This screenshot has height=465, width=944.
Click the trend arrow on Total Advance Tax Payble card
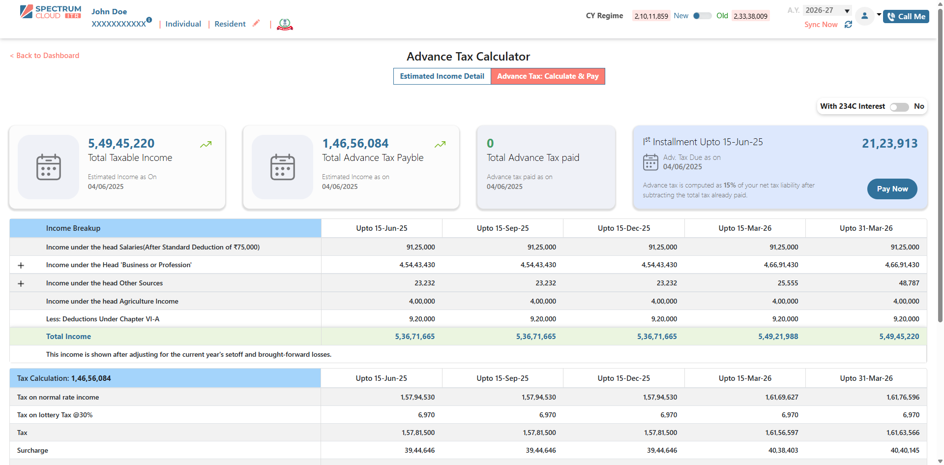click(440, 144)
